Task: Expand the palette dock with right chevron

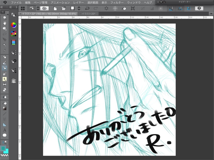Action: [x=16, y=7]
